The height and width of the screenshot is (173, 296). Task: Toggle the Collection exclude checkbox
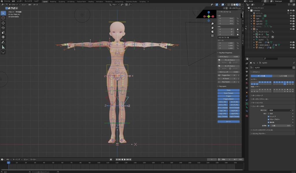(288, 11)
